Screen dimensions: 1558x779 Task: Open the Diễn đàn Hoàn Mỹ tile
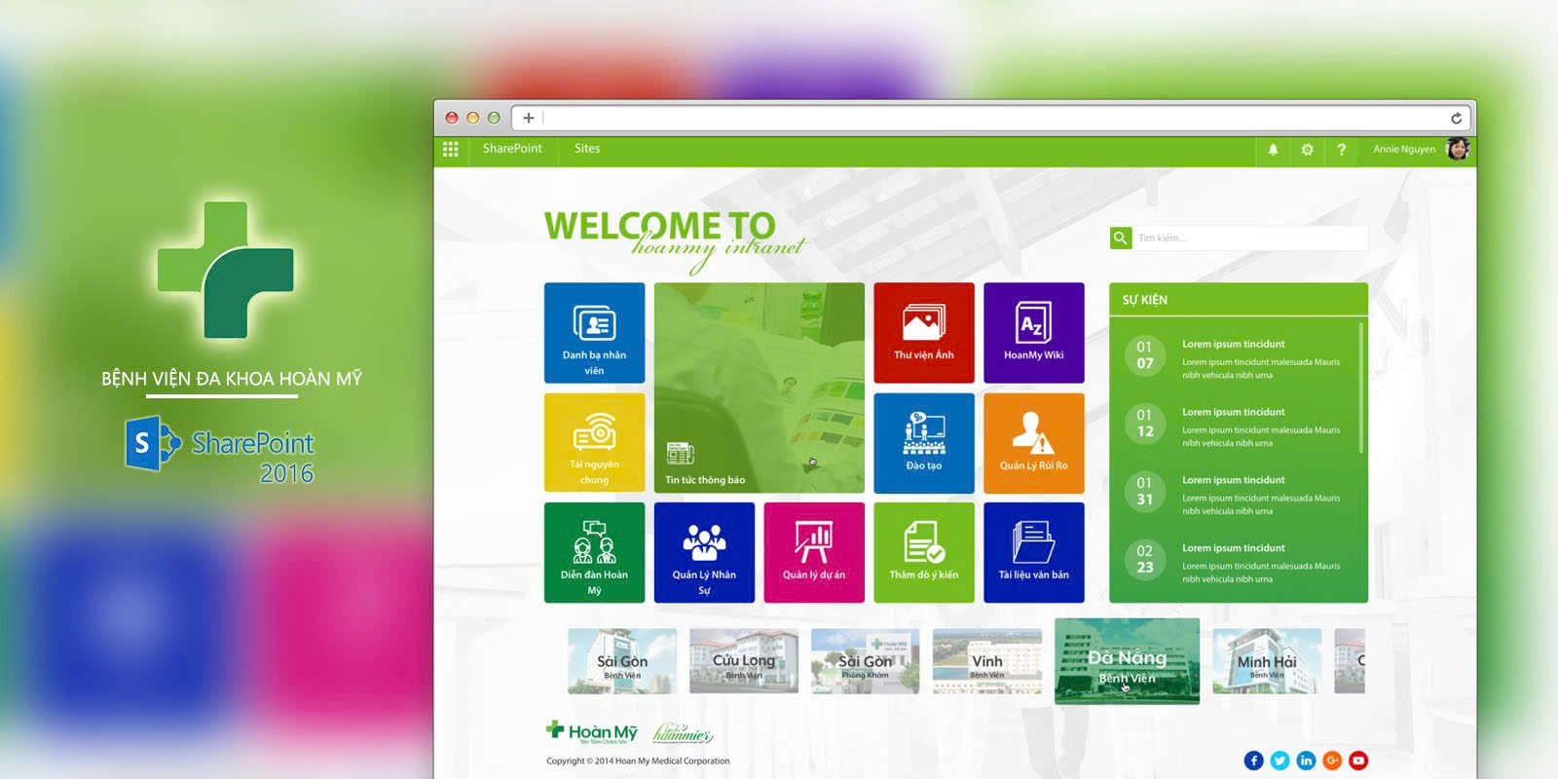594,552
